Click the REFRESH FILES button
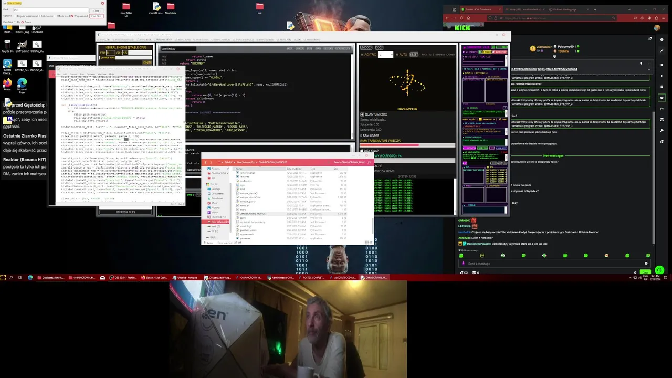The height and width of the screenshot is (378, 672). coord(125,212)
